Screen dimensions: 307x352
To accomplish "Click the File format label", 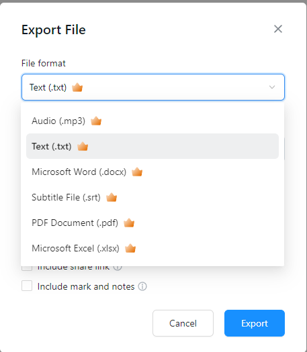I will click(44, 63).
